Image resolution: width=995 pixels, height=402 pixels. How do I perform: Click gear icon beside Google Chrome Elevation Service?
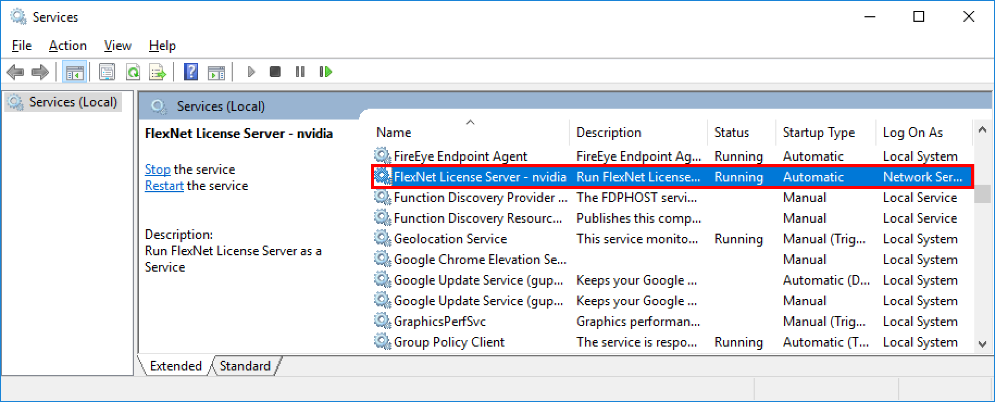pyautogui.click(x=383, y=259)
